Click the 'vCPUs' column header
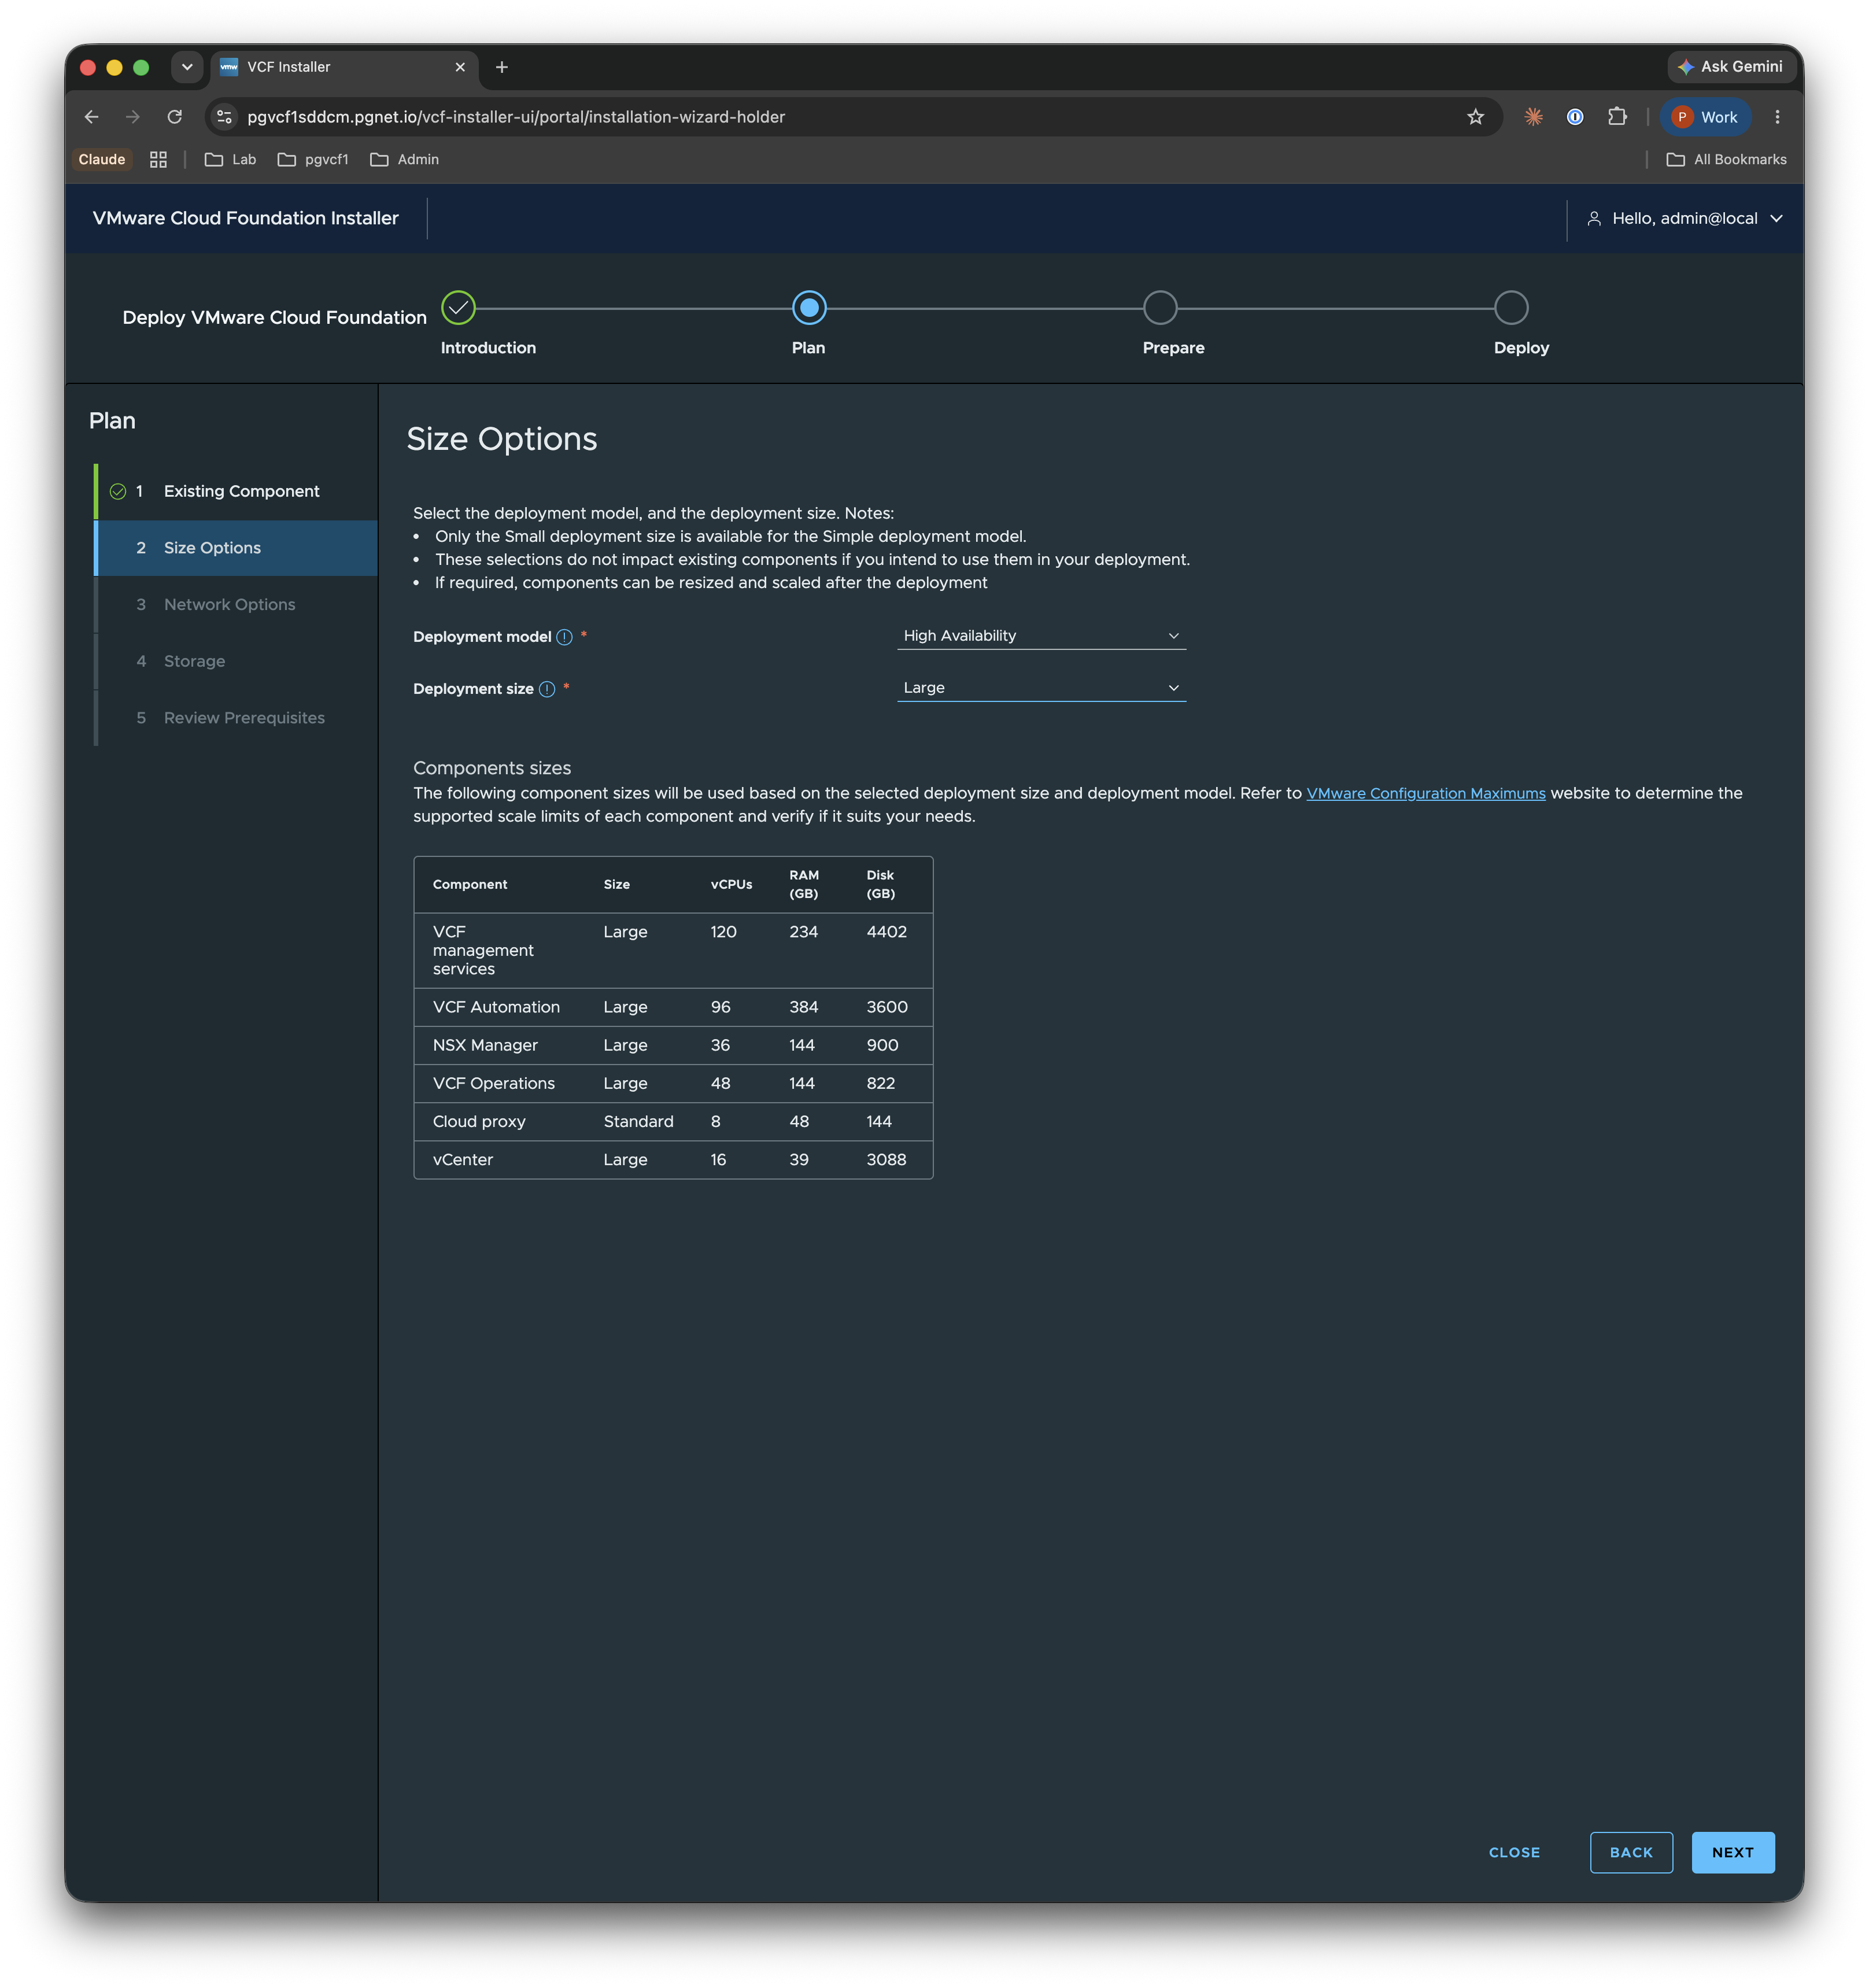The image size is (1869, 1988). coord(731,885)
